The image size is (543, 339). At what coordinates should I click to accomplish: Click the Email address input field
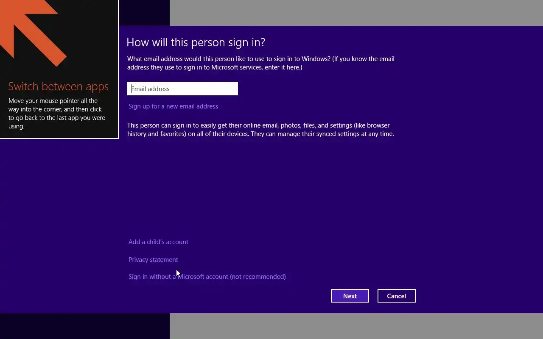click(182, 89)
